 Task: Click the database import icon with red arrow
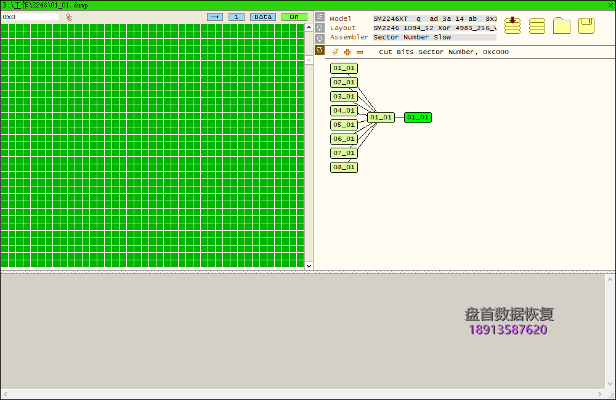[x=513, y=25]
